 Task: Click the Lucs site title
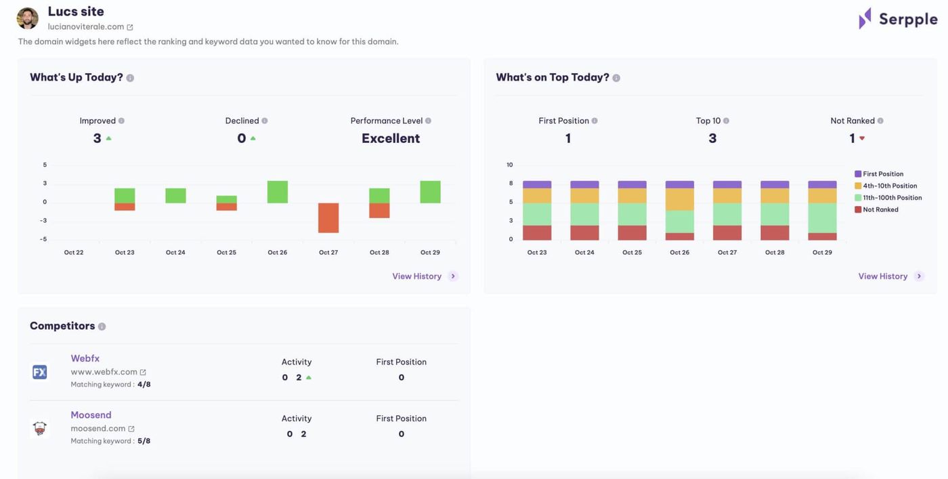(x=76, y=12)
